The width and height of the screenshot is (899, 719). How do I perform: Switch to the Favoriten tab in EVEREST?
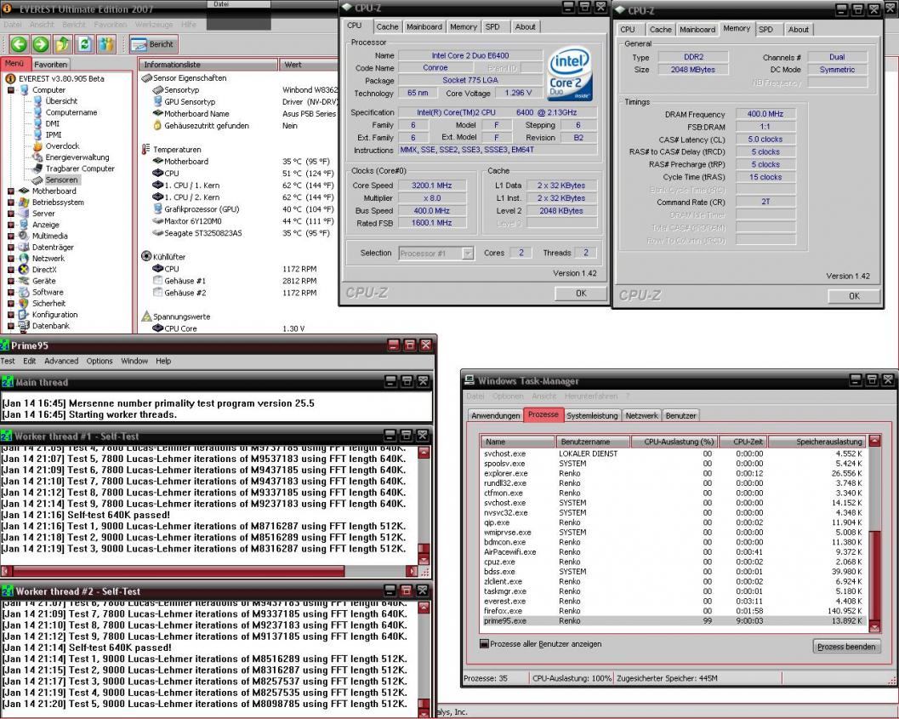(x=50, y=65)
